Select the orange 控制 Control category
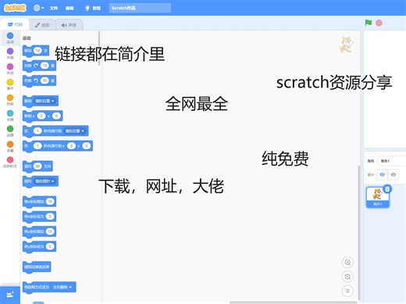The width and height of the screenshot is (406, 304). [10, 100]
